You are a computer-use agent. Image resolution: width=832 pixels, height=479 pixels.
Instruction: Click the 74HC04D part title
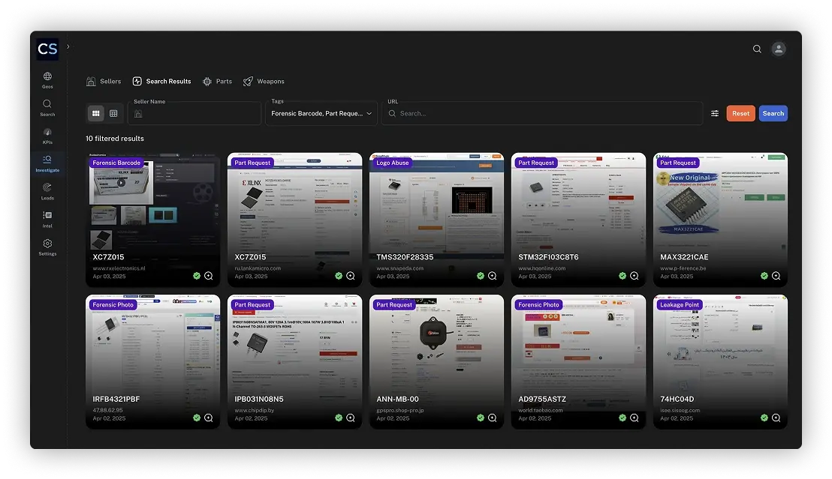tap(677, 399)
